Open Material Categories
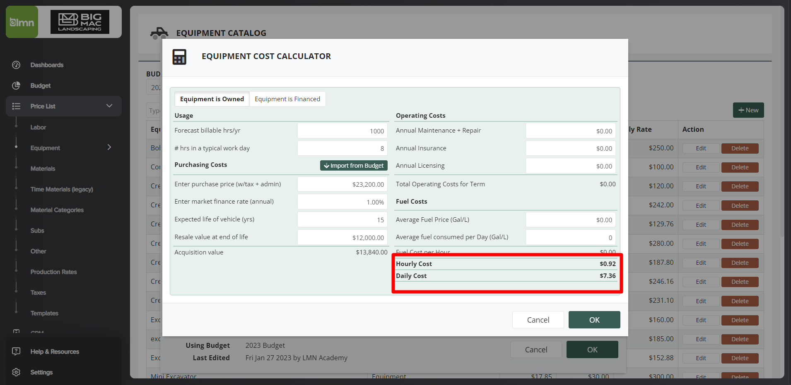The width and height of the screenshot is (791, 385). pyautogui.click(x=57, y=210)
